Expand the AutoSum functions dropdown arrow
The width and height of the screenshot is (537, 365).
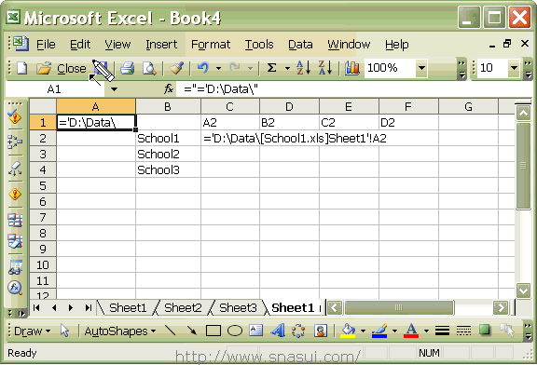[x=287, y=68]
